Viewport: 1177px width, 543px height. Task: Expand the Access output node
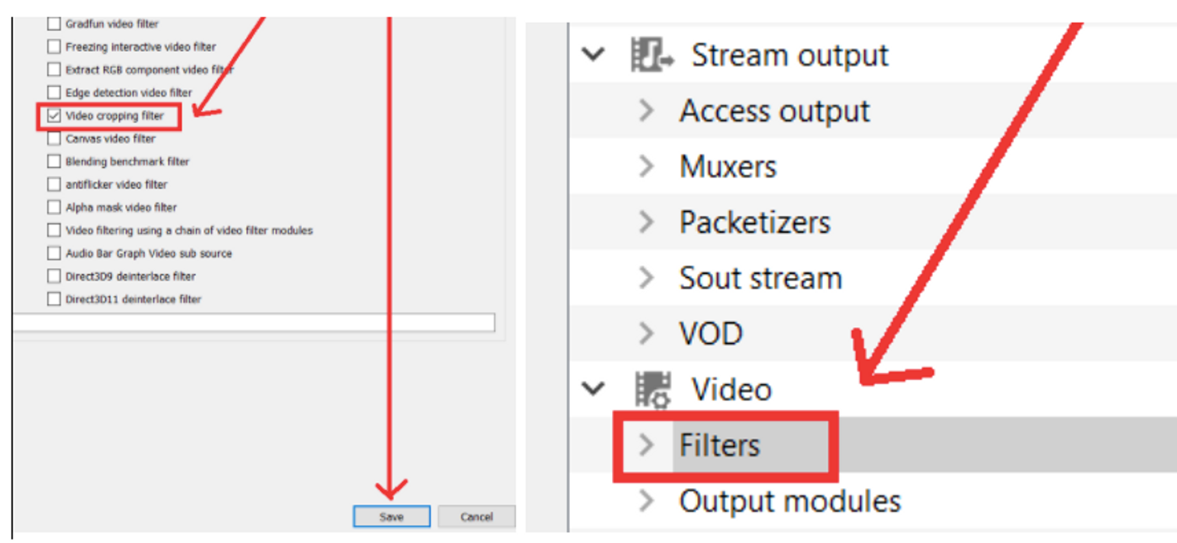pyautogui.click(x=646, y=111)
